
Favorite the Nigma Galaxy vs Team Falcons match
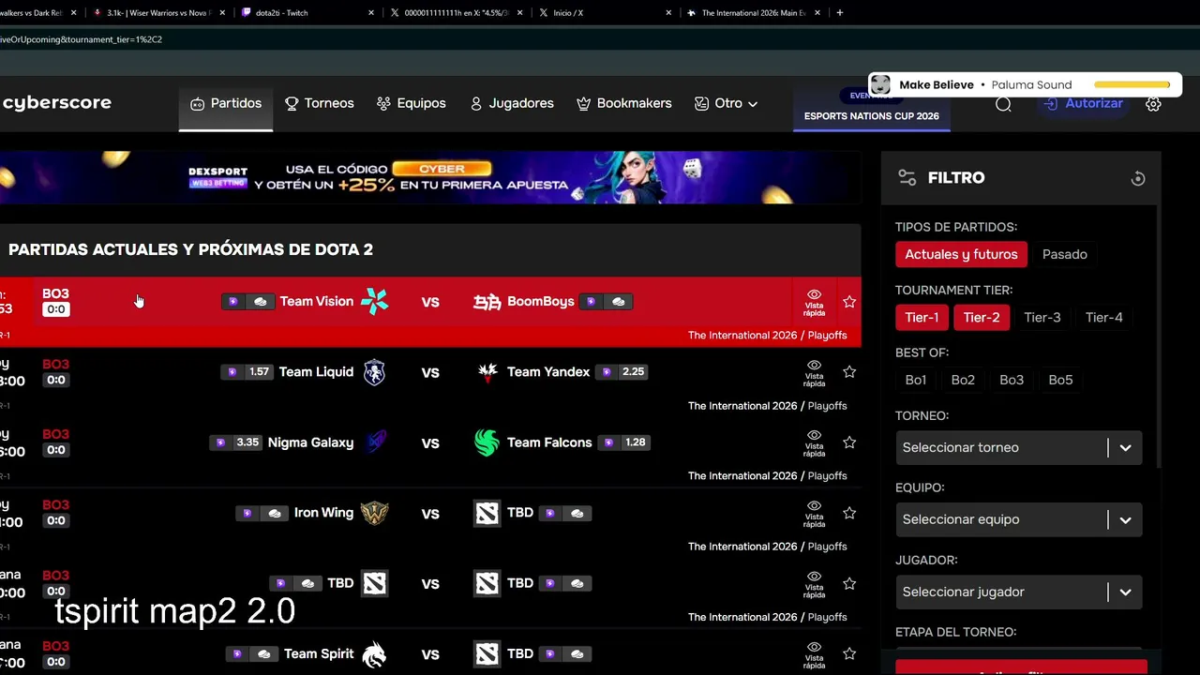(849, 442)
